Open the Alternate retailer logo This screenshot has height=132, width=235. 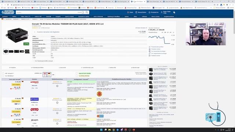coord(35,82)
